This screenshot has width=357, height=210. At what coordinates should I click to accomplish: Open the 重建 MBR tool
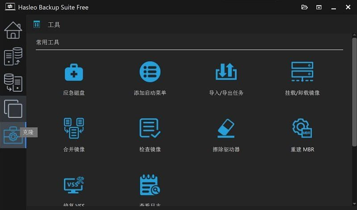pyautogui.click(x=302, y=128)
